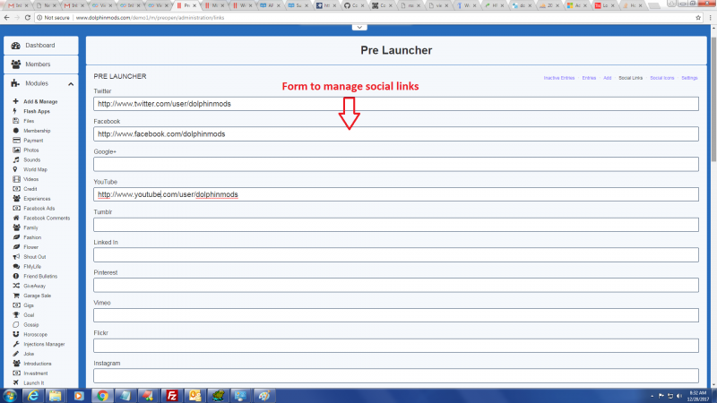Screen dimensions: 717x403
Task: Open the Settings tab
Action: (689, 78)
